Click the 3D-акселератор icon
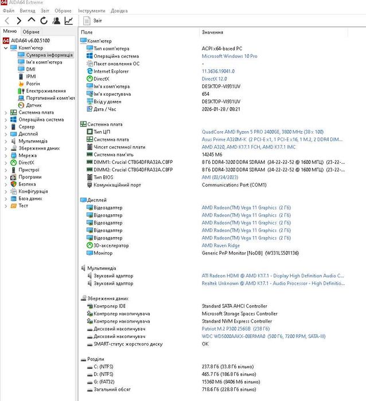Screen dimensions: 366x401 (89, 245)
